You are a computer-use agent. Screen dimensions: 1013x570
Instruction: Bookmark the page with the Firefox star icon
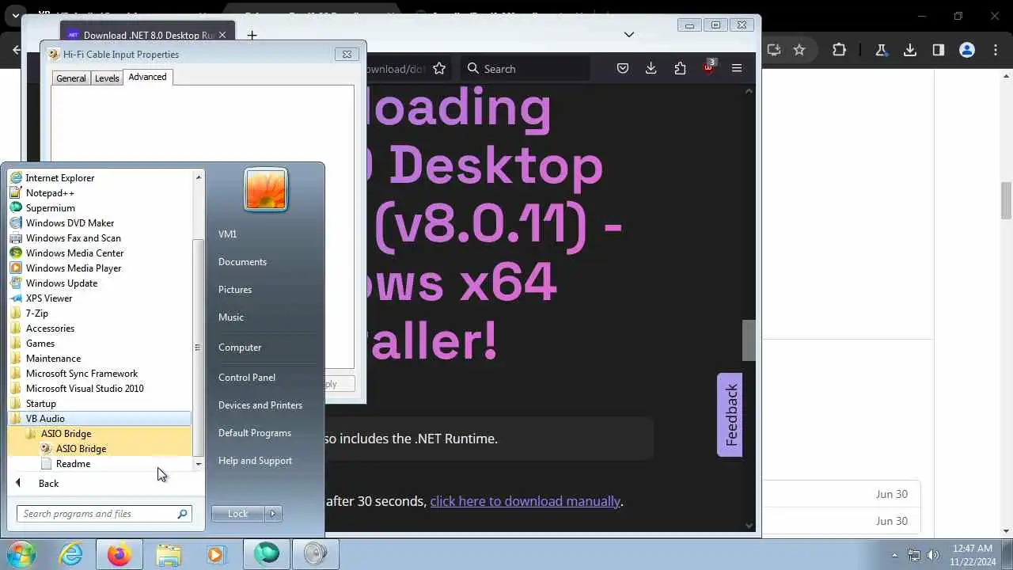click(439, 69)
